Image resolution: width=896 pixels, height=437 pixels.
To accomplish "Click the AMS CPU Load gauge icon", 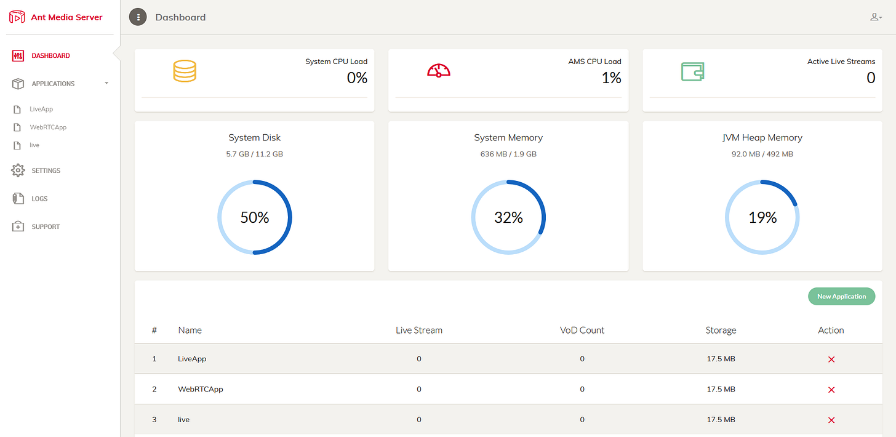I will click(x=439, y=70).
